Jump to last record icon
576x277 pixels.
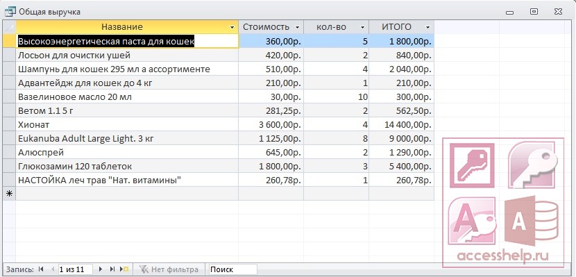(x=112, y=269)
